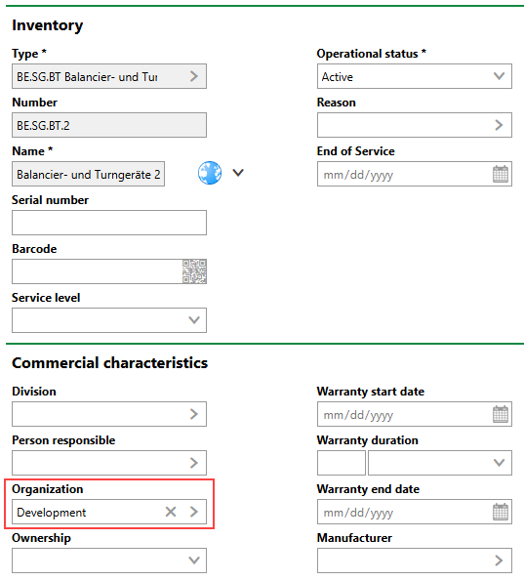The image size is (524, 581).
Task: Open End of Service calendar picker
Action: click(501, 174)
